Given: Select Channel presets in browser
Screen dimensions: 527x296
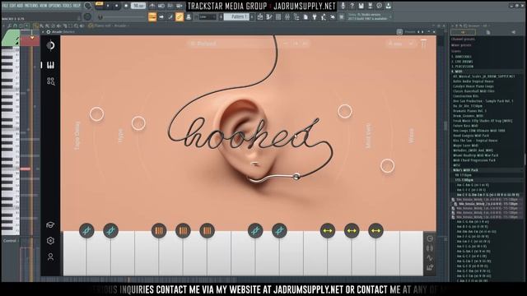Looking at the screenshot, I should [463, 39].
